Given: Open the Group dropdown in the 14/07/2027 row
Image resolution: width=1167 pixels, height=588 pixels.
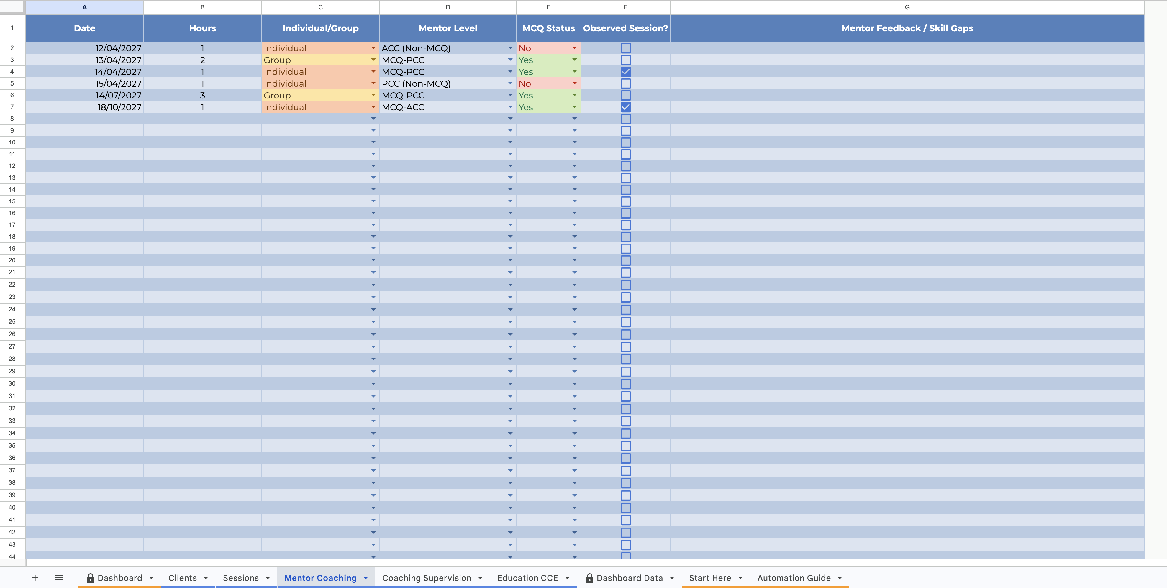Looking at the screenshot, I should click(x=373, y=95).
